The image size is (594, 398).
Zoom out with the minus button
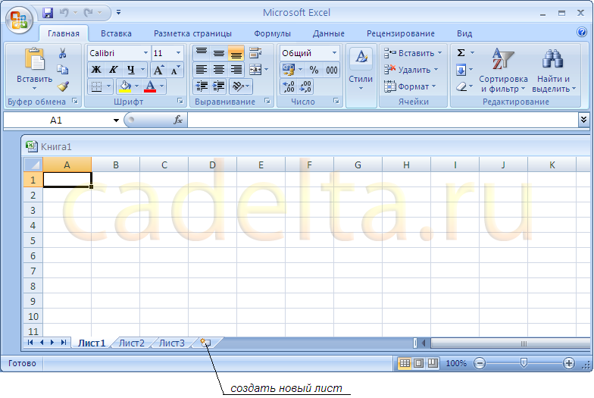click(x=480, y=363)
